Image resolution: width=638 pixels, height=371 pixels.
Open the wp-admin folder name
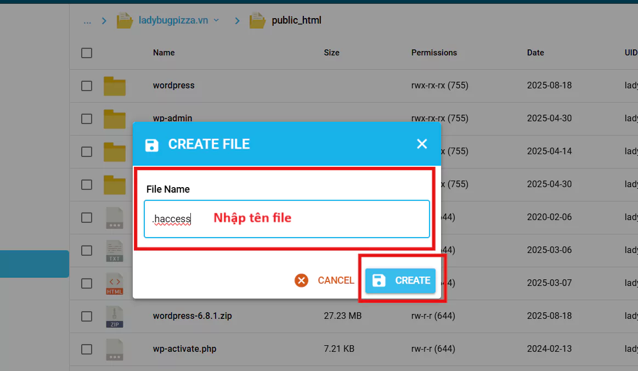click(172, 118)
